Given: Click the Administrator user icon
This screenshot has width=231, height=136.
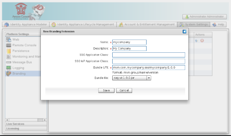Looking at the screenshot, I should [x=187, y=17].
